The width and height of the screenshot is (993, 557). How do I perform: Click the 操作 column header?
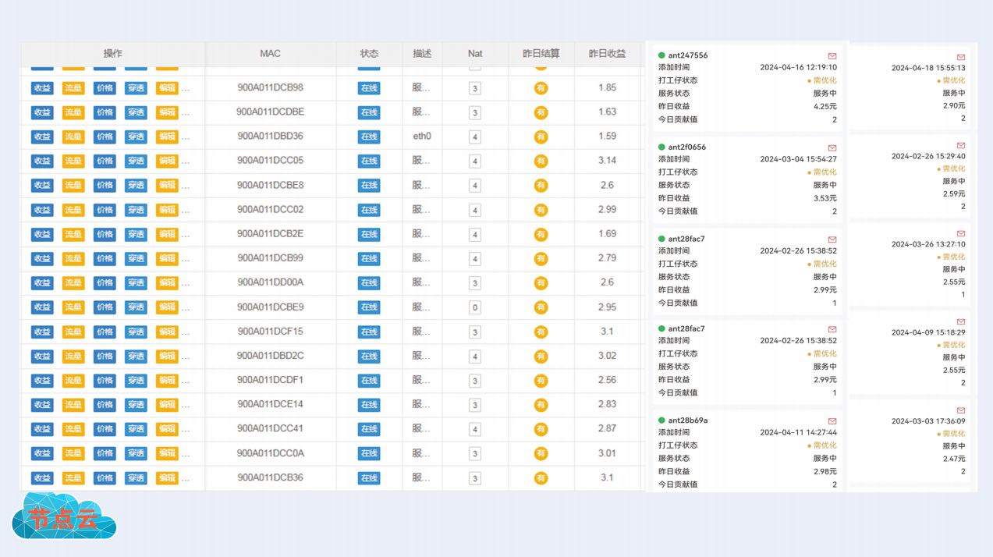click(x=113, y=54)
